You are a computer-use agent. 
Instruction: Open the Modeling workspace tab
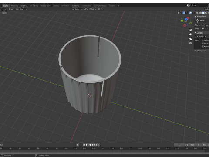pyautogui.click(x=14, y=6)
